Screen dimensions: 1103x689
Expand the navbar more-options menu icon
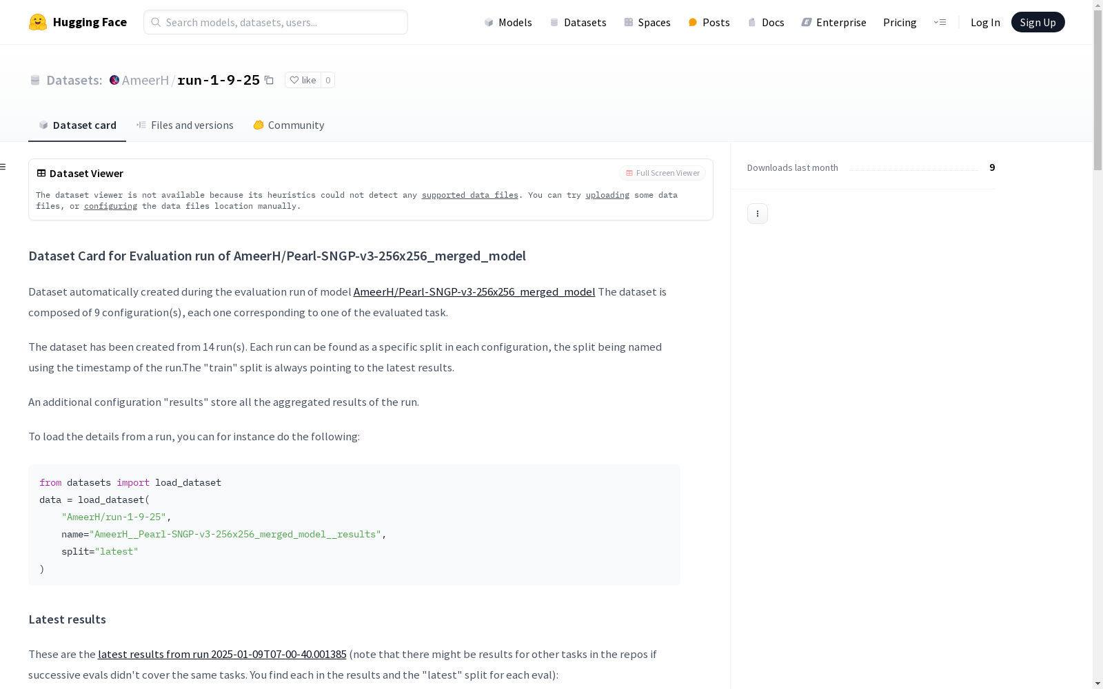coord(940,22)
